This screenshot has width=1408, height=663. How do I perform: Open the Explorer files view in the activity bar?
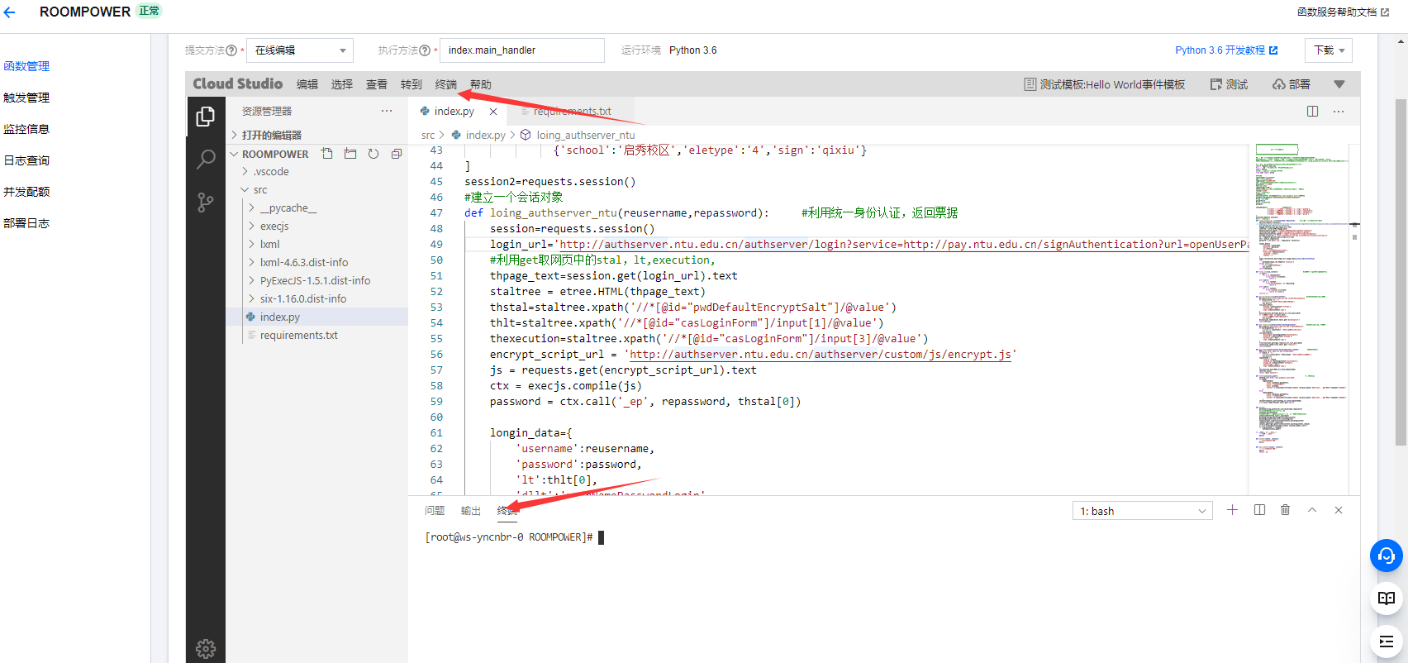click(x=206, y=117)
